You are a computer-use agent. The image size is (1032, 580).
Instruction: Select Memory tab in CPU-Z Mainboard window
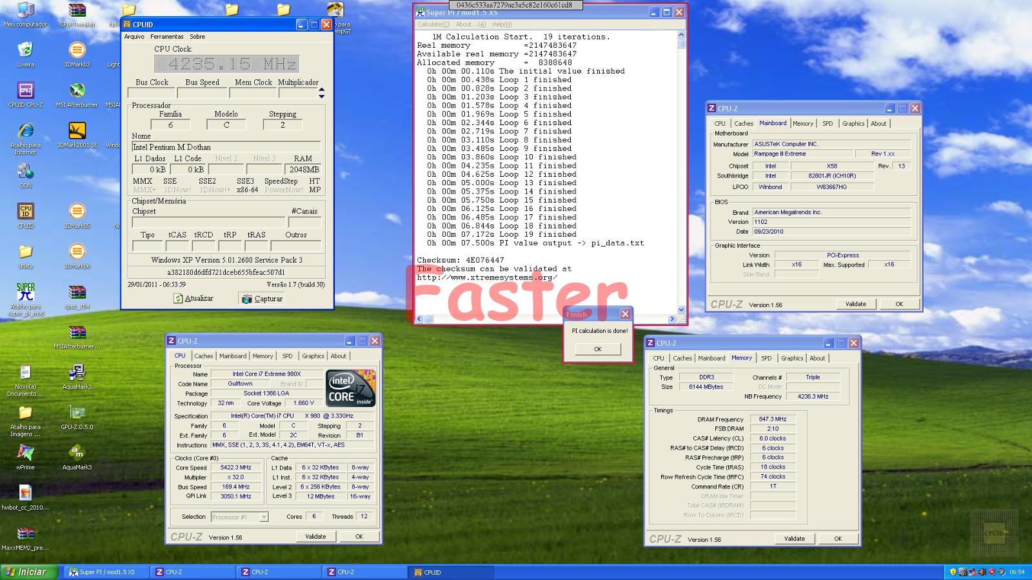coord(803,124)
